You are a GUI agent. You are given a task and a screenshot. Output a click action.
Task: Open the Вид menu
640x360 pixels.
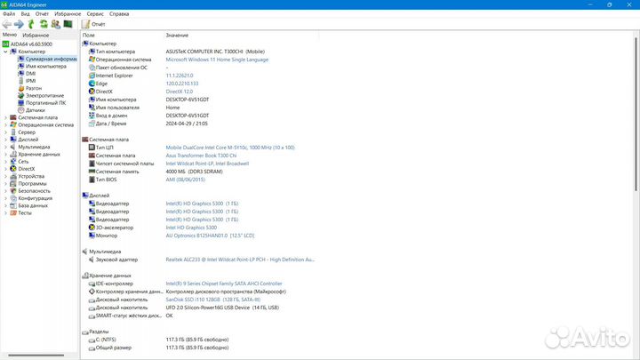(24, 14)
